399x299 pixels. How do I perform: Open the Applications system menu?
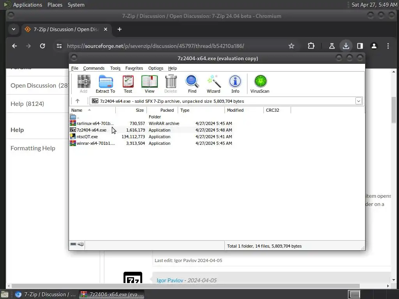pos(28,5)
